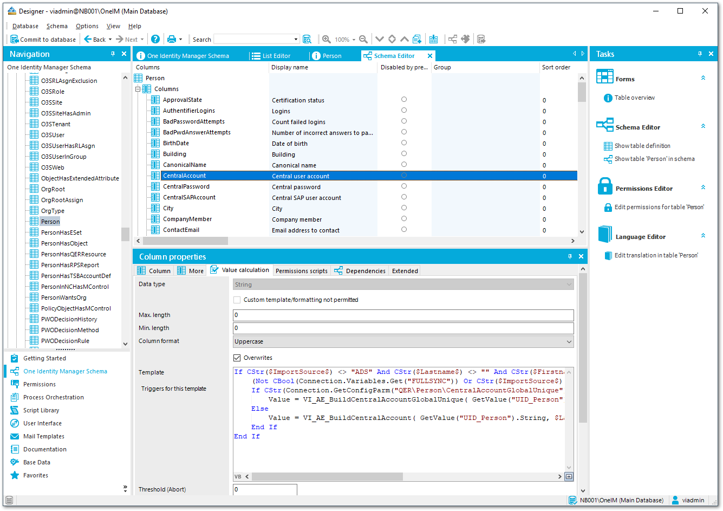This screenshot has width=723, height=511.
Task: Switch to the One Identity Manager Schema tab
Action: tap(183, 56)
